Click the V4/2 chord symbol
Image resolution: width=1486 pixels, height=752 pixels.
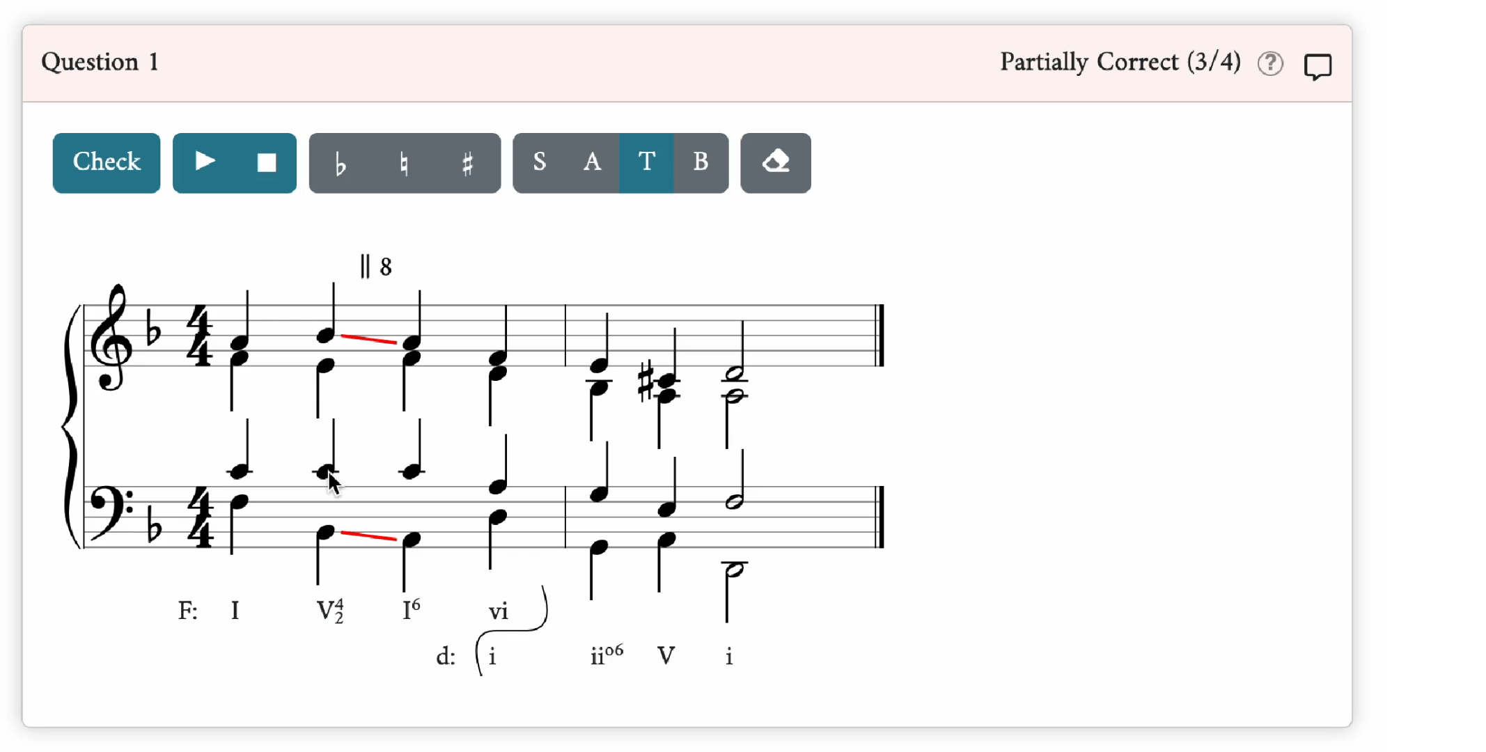pos(330,611)
